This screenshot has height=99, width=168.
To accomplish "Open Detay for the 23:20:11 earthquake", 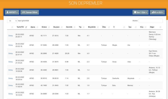I will pos(10,36).
